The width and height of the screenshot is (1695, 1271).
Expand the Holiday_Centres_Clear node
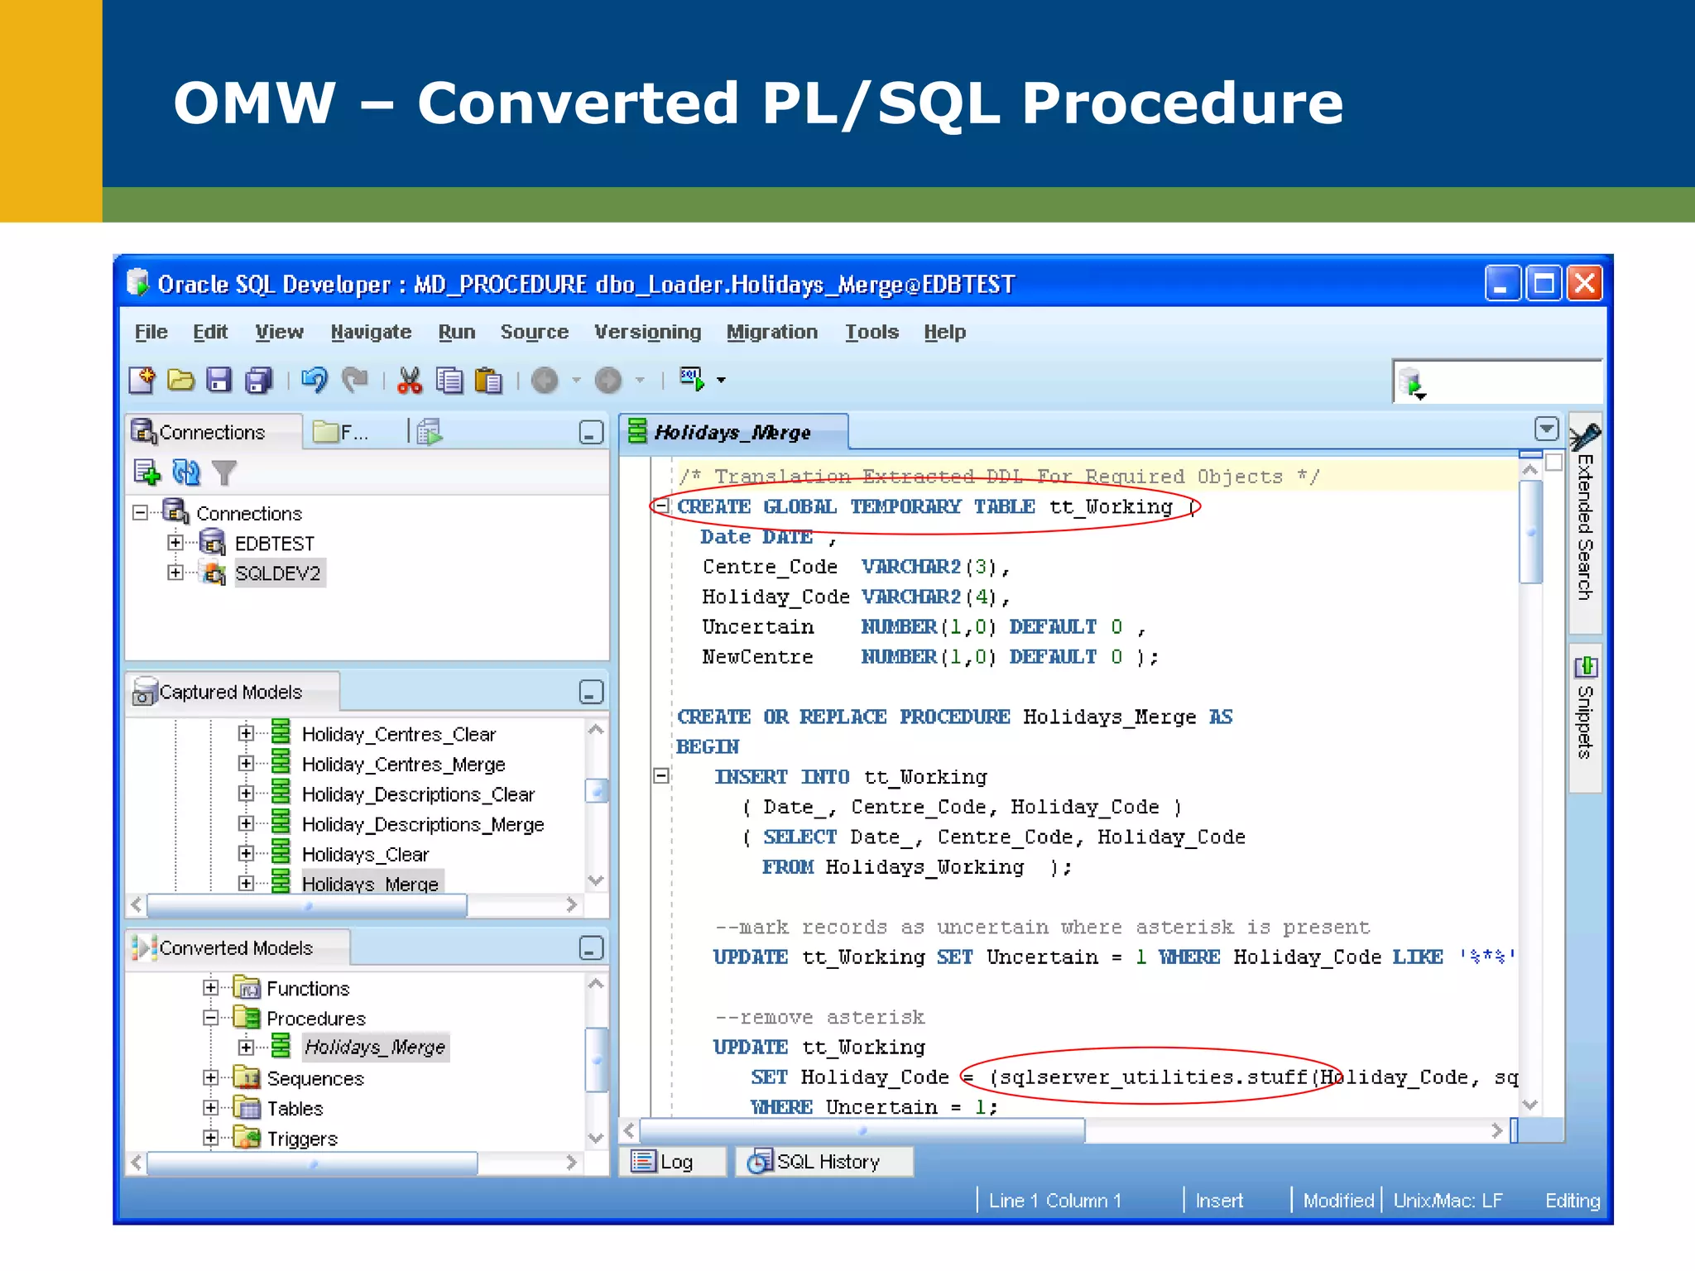click(x=245, y=733)
